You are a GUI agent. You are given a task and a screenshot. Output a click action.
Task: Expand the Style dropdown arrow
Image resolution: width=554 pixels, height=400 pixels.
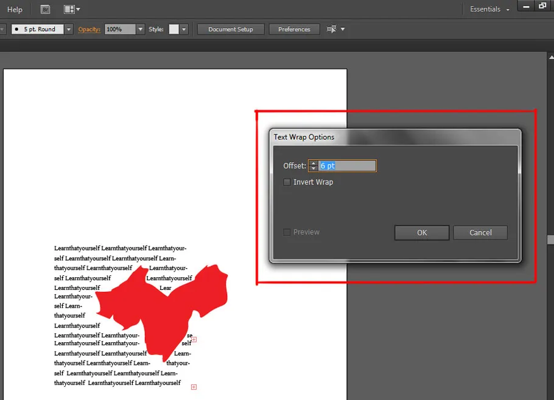click(184, 29)
